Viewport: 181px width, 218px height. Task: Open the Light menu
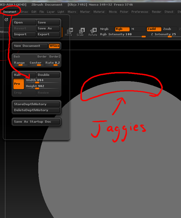(61, 12)
